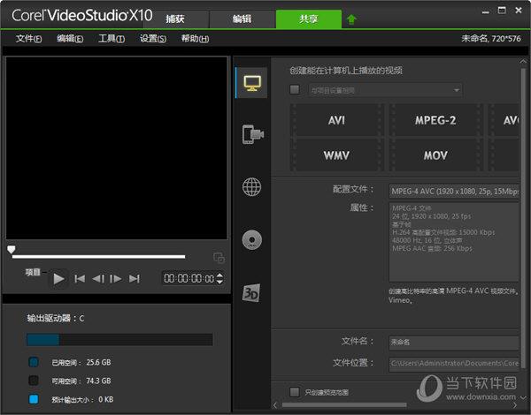Click the properties text box
Screen dimensions: 531x415
454,242
